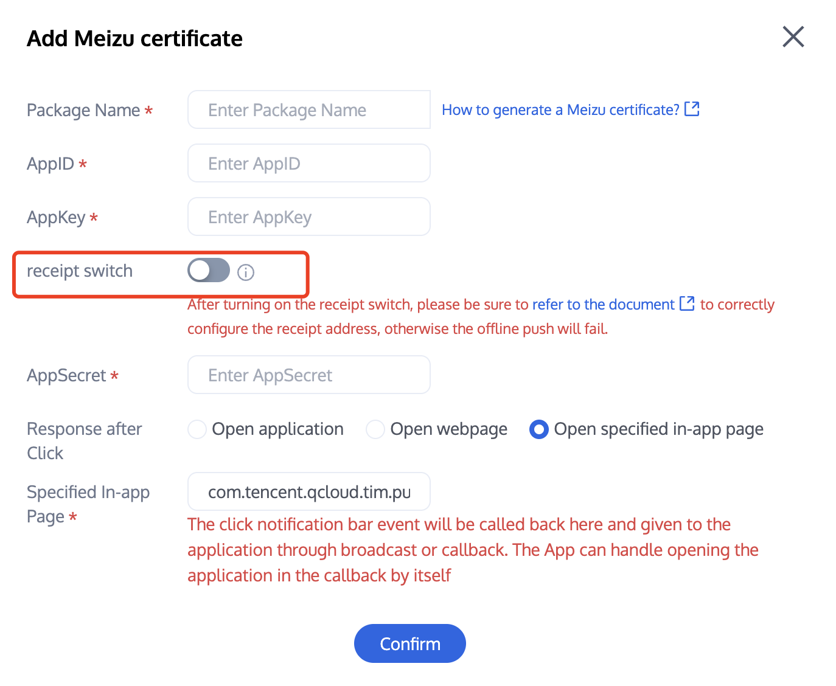Open 'How to generate a Meizu certificate?' link
Viewport: 836px width, 686px height.
tap(560, 110)
